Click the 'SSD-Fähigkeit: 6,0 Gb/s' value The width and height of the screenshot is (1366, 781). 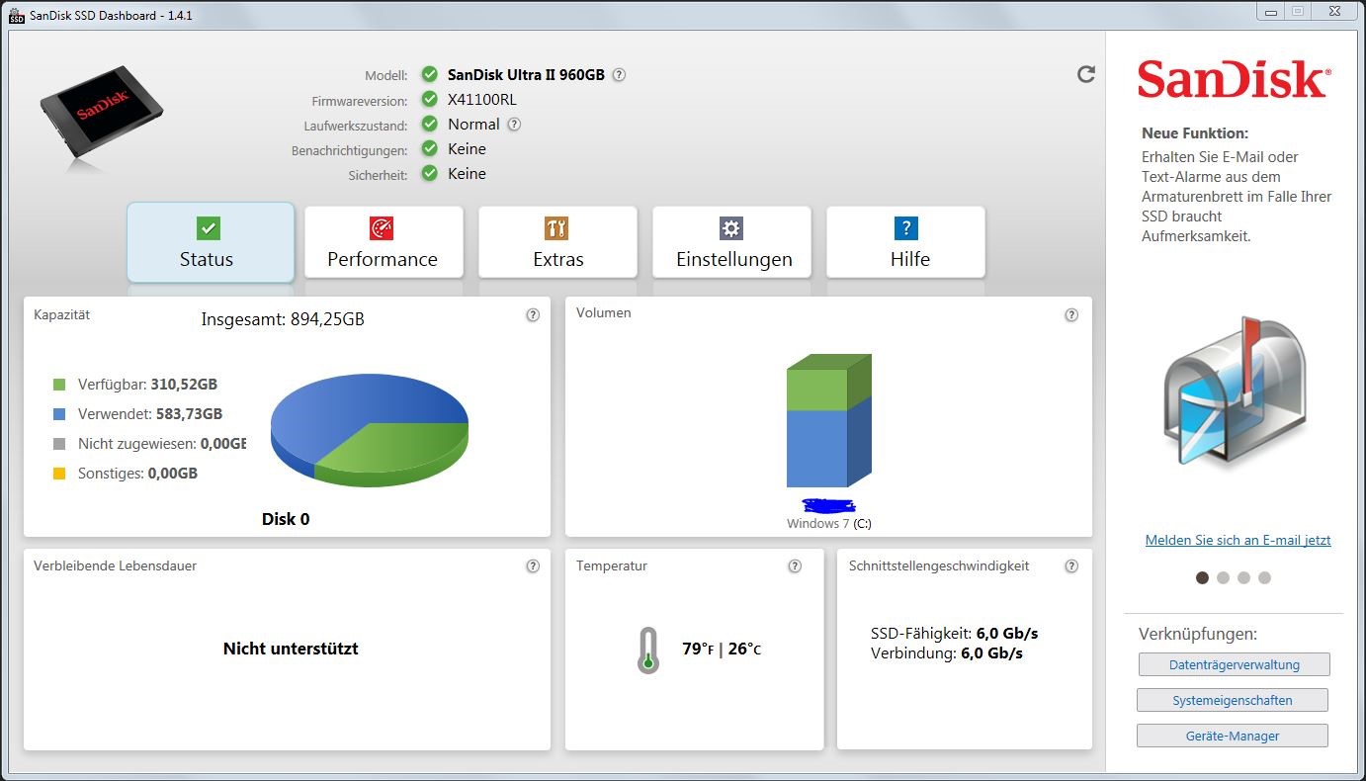click(x=954, y=634)
